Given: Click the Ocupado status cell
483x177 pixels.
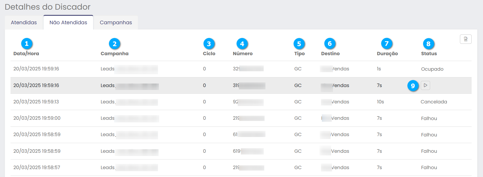Looking at the screenshot, I should tap(432, 69).
